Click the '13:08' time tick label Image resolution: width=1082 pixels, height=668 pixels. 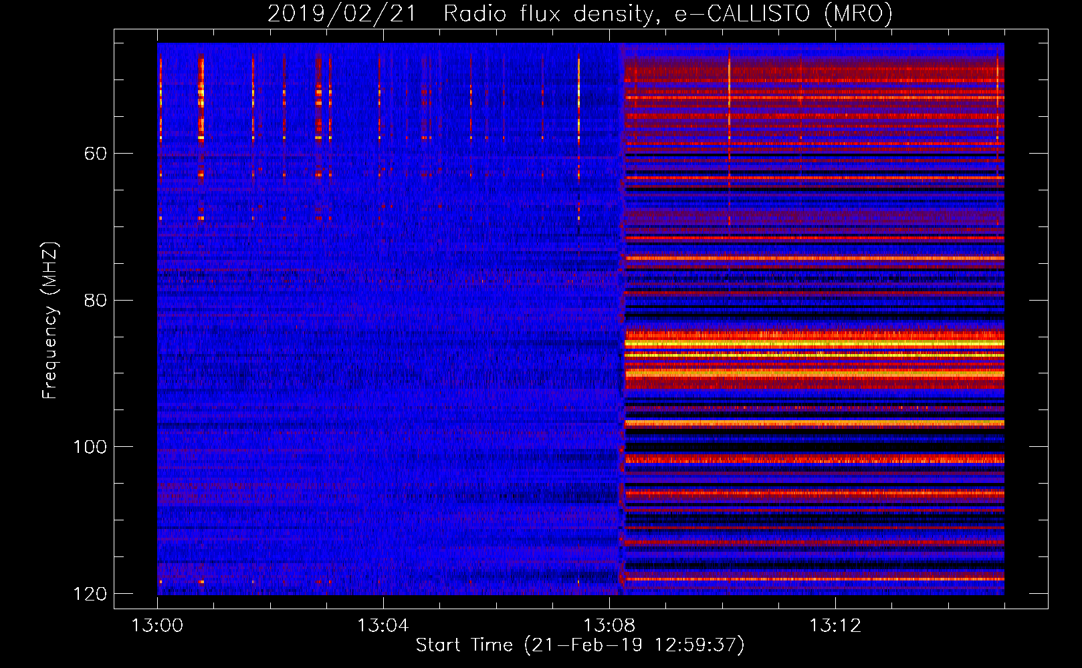(609, 626)
